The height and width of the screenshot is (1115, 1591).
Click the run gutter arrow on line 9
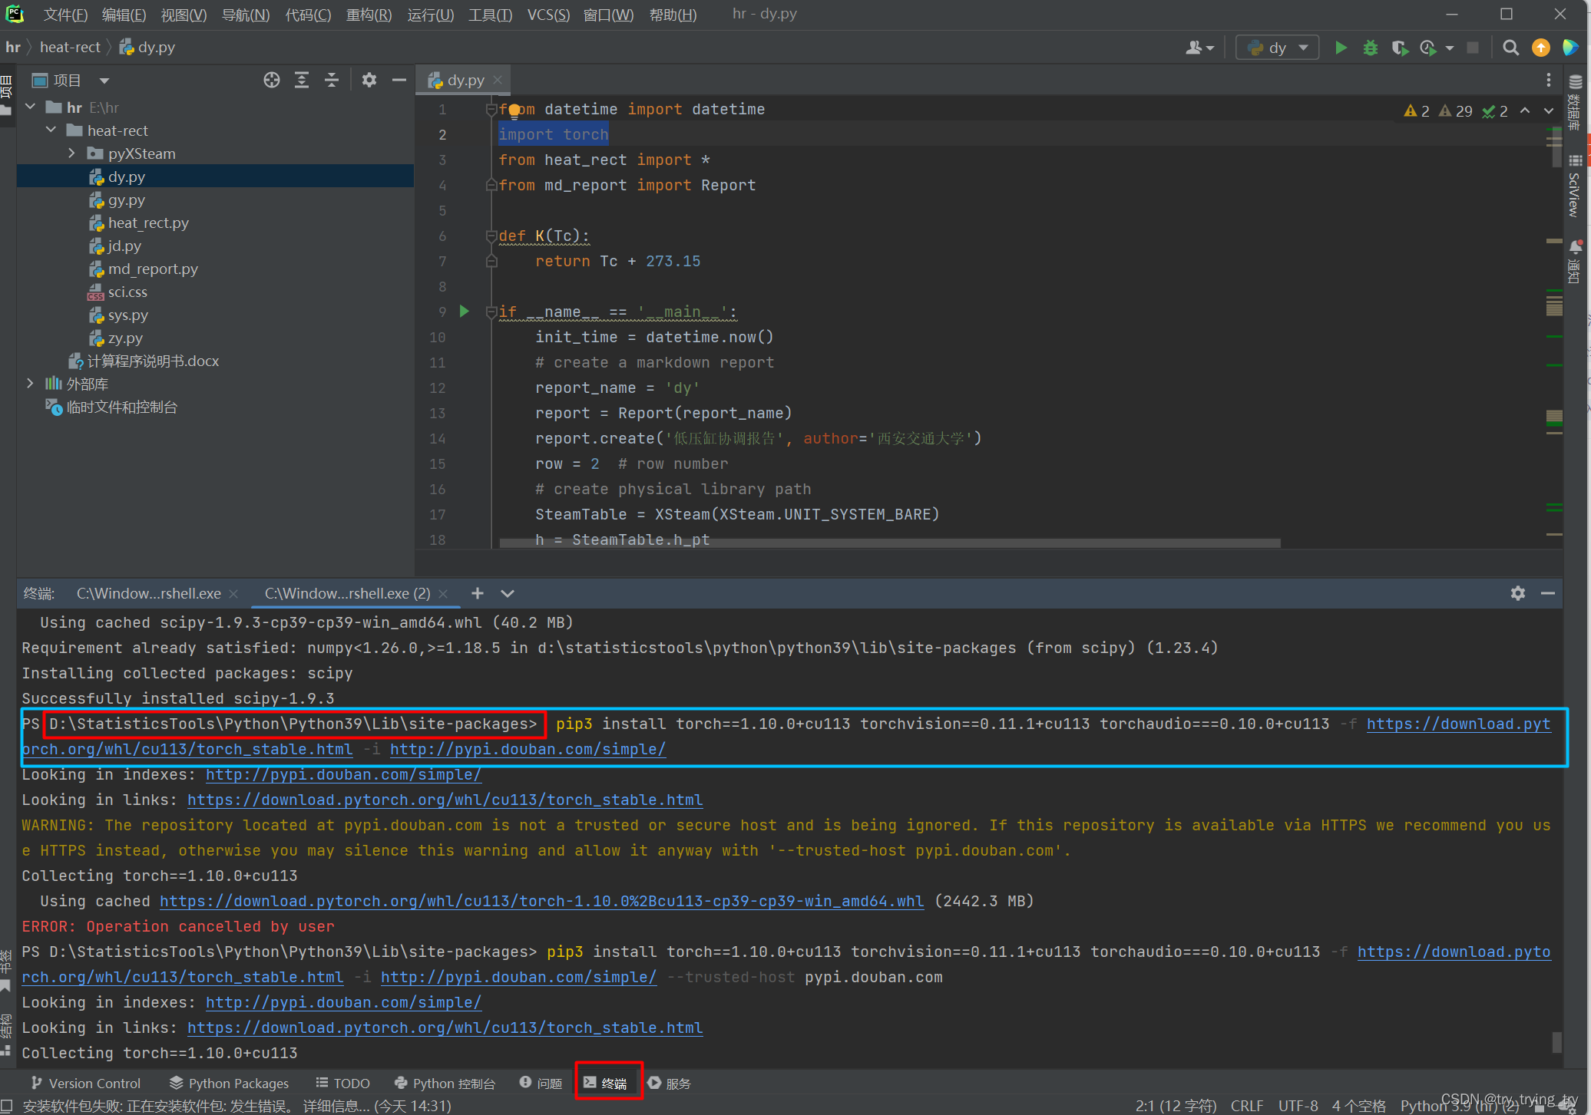click(x=464, y=311)
